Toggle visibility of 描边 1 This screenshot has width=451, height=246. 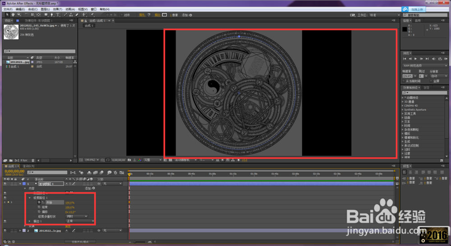point(5,221)
